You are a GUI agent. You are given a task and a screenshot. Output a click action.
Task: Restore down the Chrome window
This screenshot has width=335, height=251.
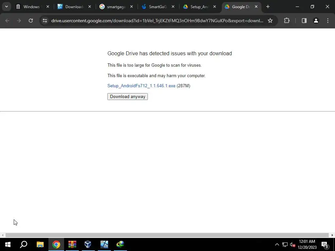coord(312,7)
